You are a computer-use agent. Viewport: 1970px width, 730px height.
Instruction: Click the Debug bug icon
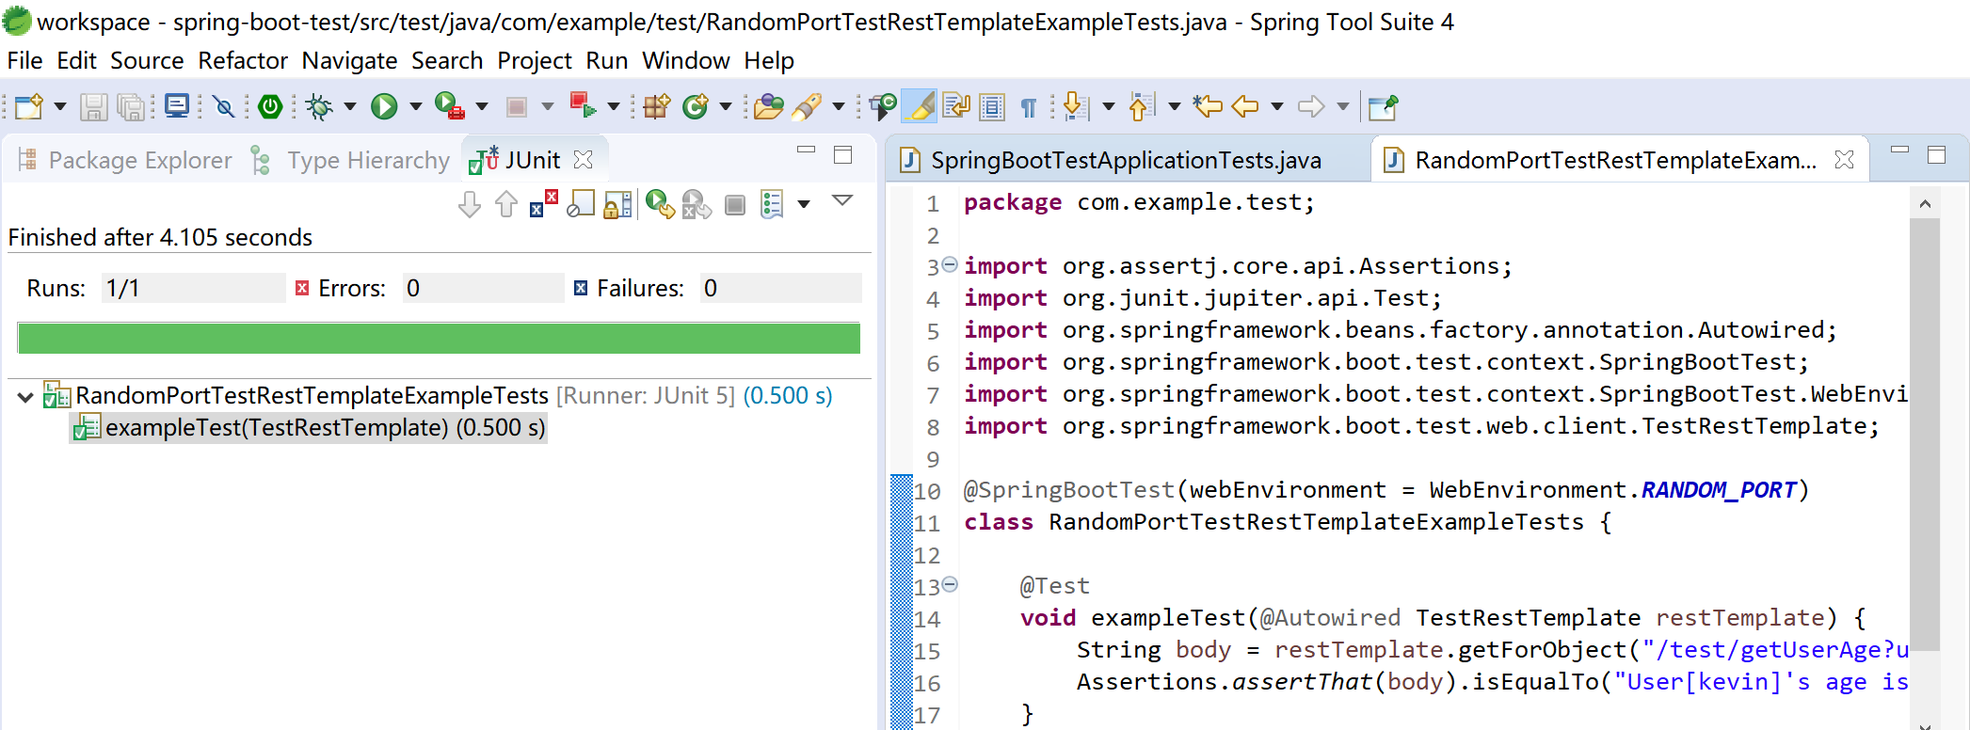point(320,106)
